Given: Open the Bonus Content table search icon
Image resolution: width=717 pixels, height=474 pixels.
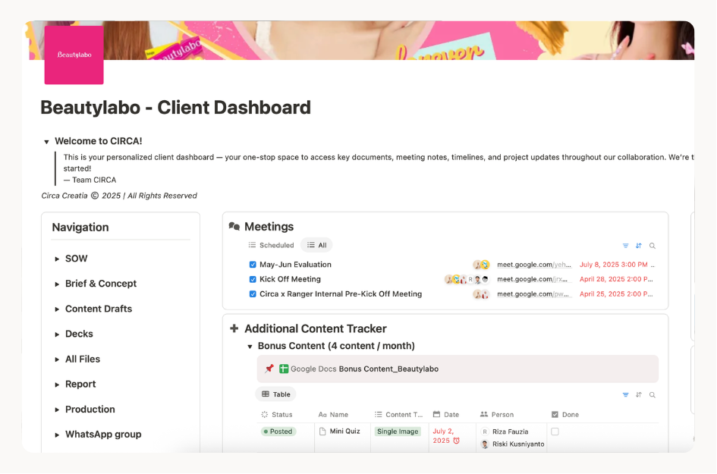Looking at the screenshot, I should coord(653,395).
